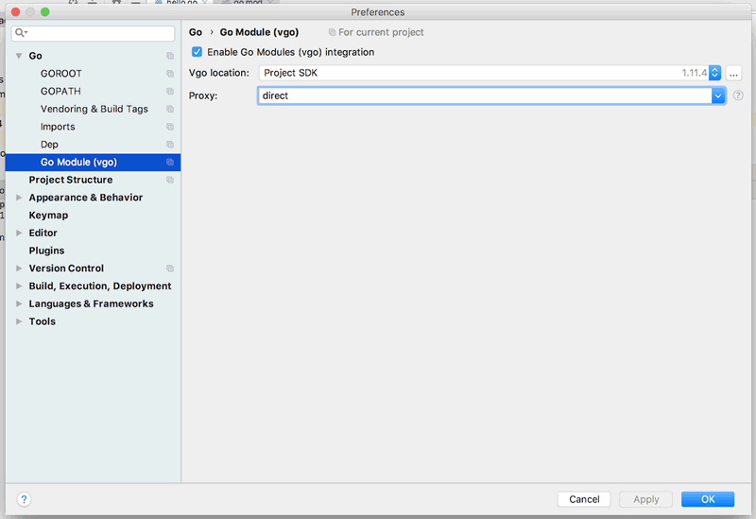
Task: Expand Languages & Frameworks node
Action: (x=19, y=303)
